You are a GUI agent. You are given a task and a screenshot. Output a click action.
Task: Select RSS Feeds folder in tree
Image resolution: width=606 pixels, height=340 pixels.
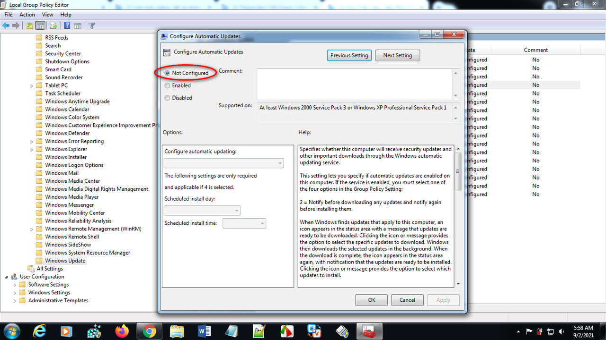click(x=57, y=38)
